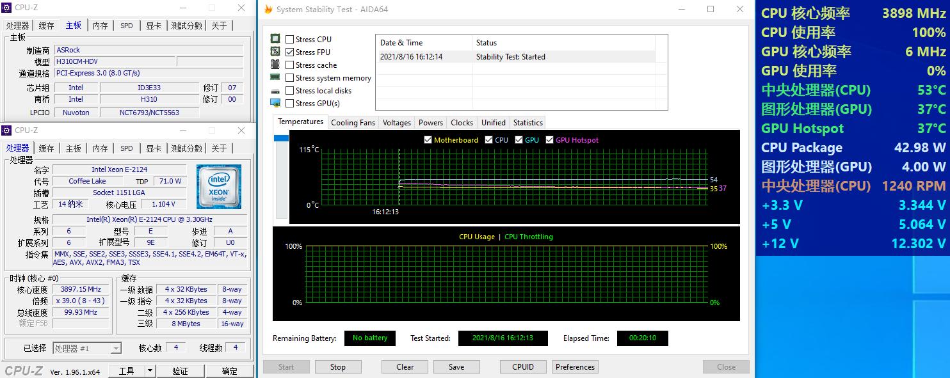Maximize the AIDA64 System Stability Test window
This screenshot has width=950, height=378.
(711, 9)
